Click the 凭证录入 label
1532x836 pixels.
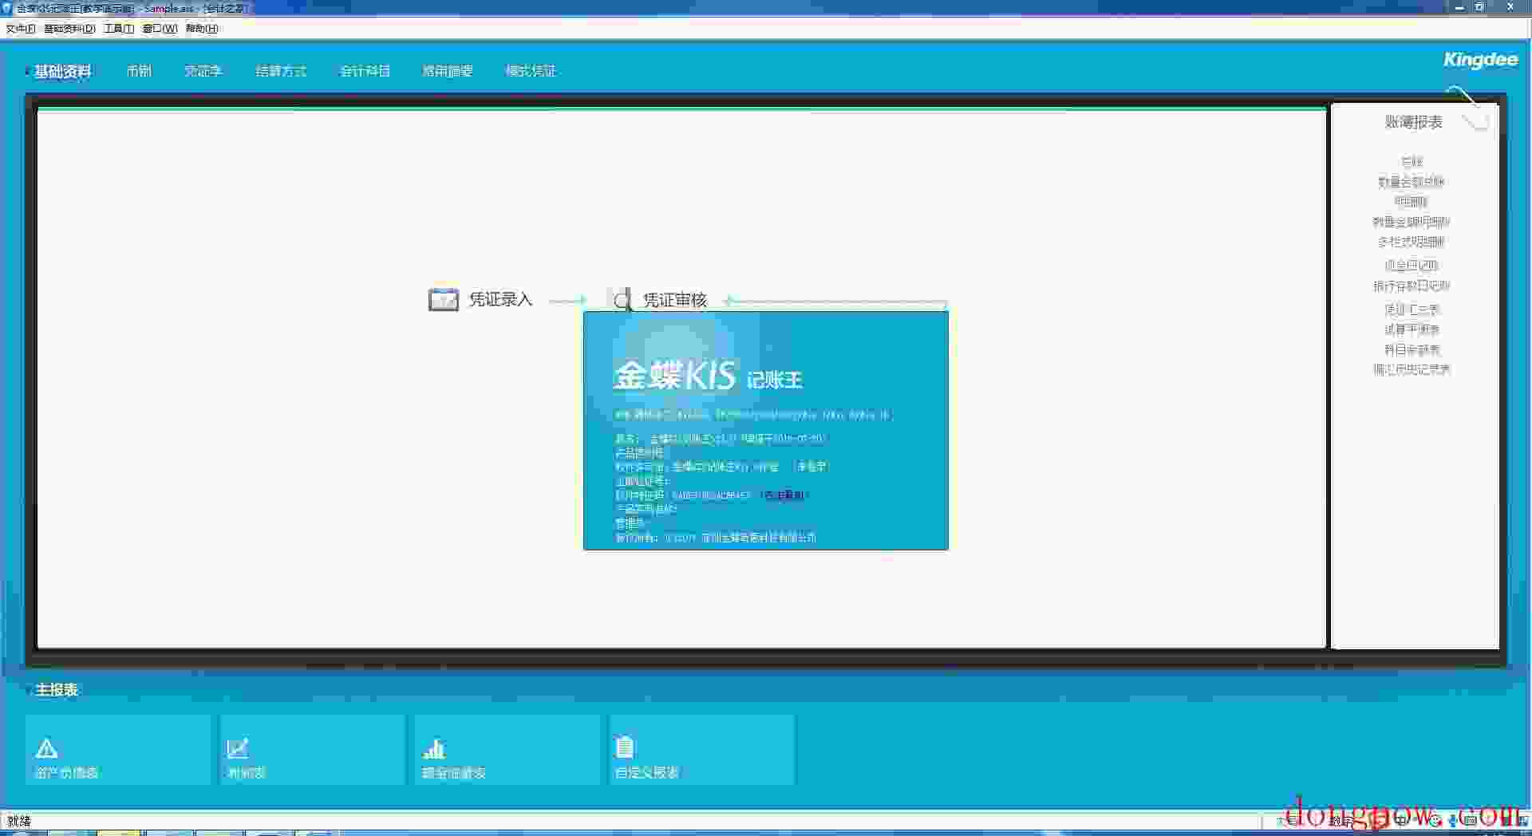pyautogui.click(x=500, y=299)
